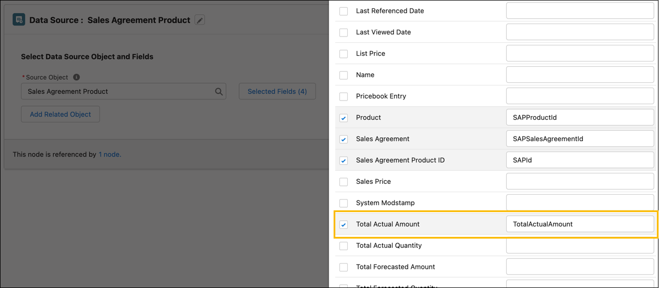Viewport: 659px width, 288px height.
Task: Click the alias field for Sales Price
Action: point(580,182)
